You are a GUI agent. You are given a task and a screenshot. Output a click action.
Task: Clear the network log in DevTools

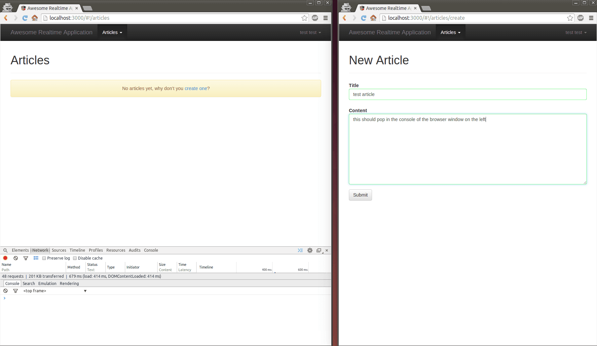pyautogui.click(x=16, y=258)
